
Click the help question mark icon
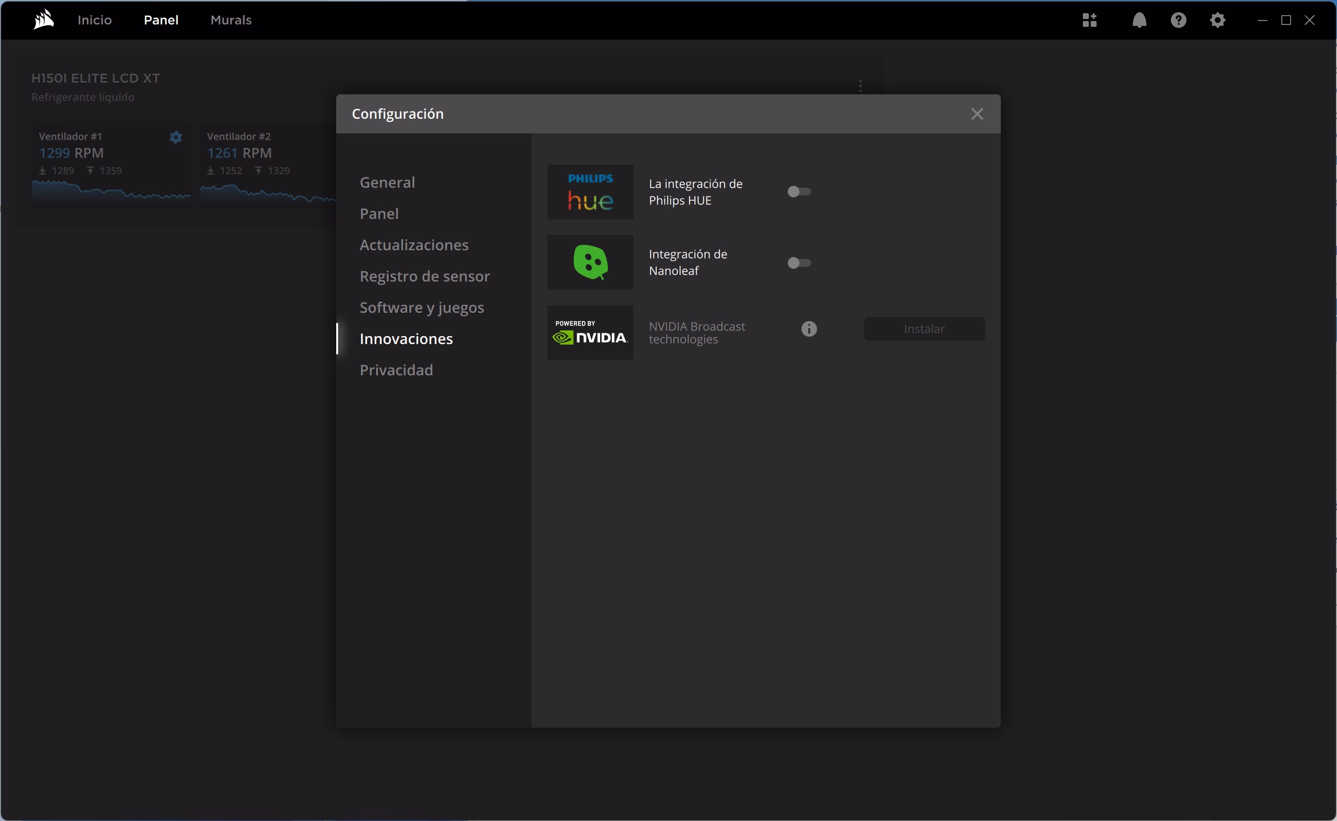[1178, 20]
